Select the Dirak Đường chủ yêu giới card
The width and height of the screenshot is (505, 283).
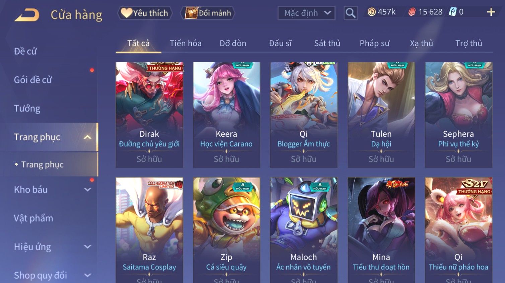coord(149,115)
